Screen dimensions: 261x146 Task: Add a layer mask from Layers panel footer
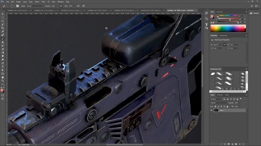[x=229, y=144]
